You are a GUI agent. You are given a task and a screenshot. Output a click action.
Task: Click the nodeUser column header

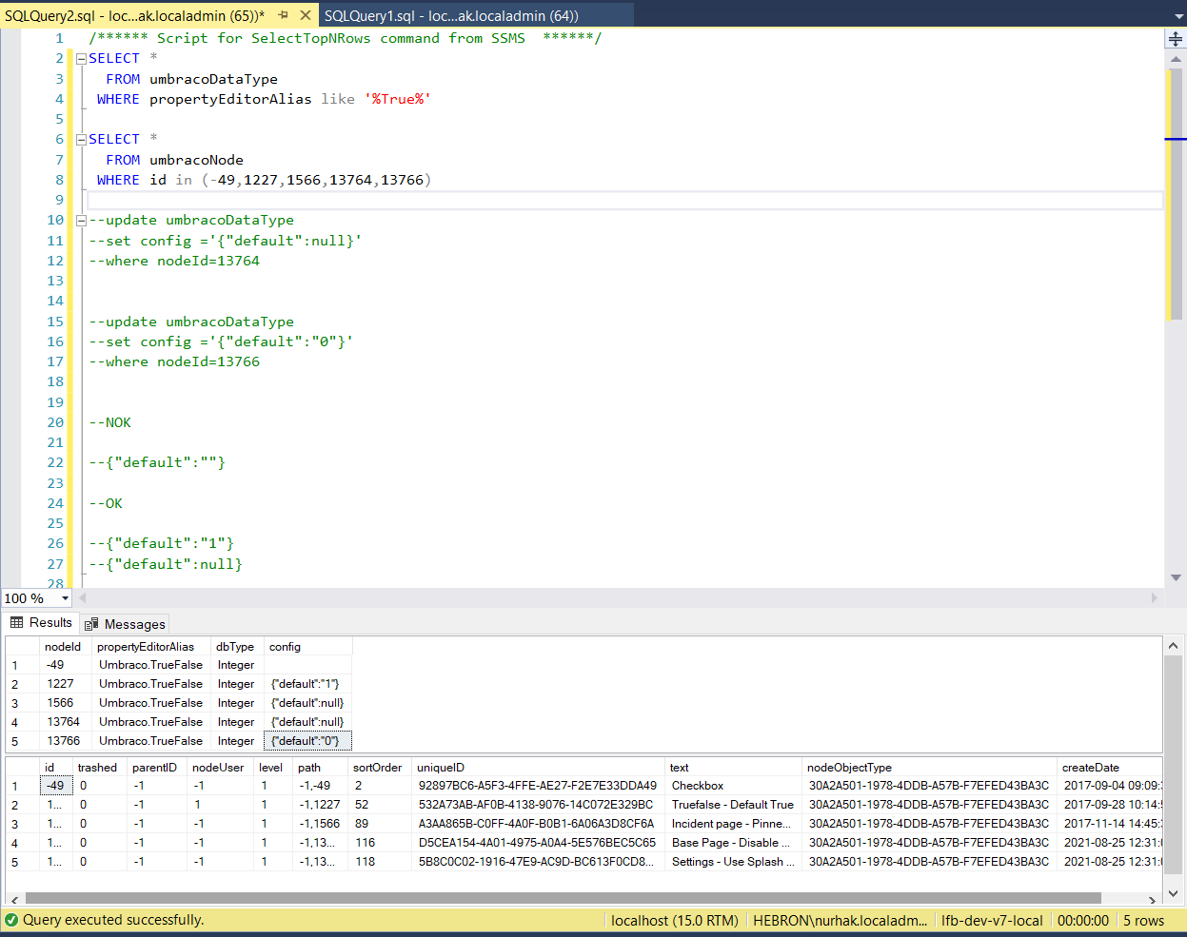click(x=220, y=768)
